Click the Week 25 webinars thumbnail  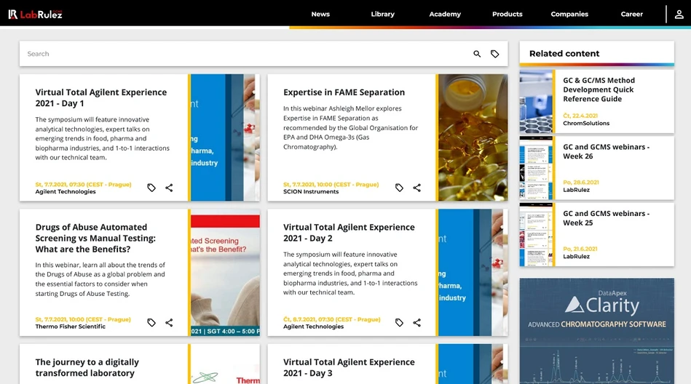click(536, 234)
